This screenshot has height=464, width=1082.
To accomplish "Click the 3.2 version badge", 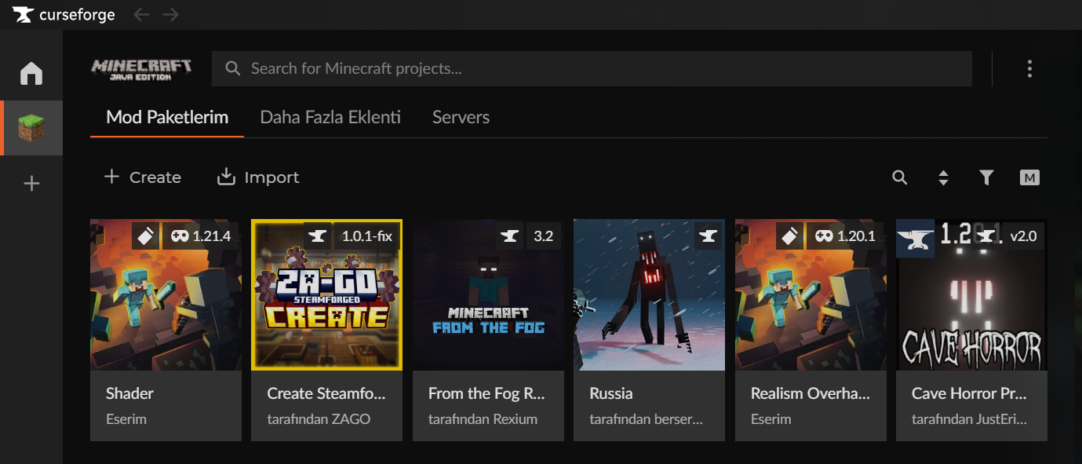I will click(x=544, y=236).
